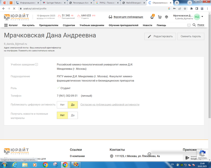Open the Согласие на публикацию цифровой активности link

[x=110, y=105]
